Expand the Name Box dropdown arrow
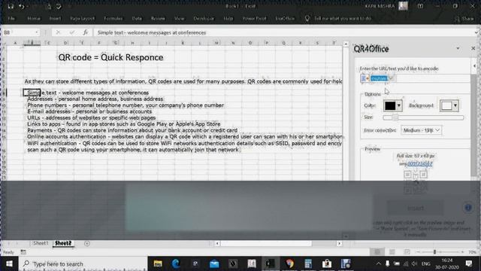 click(37, 32)
